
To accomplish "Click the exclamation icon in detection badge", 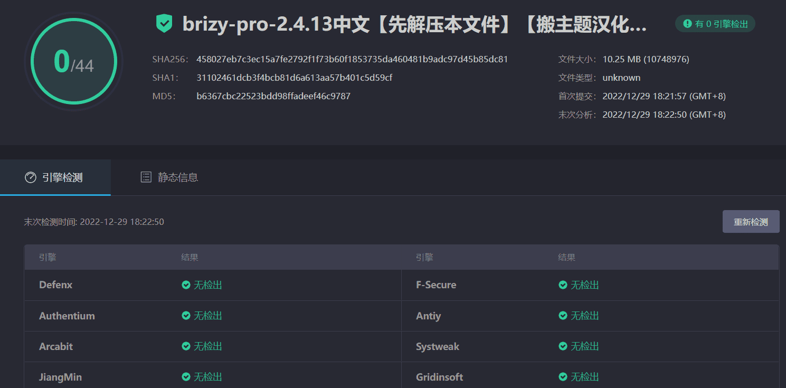I will coord(687,24).
